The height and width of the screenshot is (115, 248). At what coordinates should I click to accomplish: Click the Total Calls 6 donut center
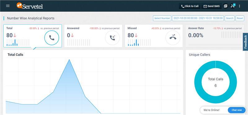(x=215, y=82)
